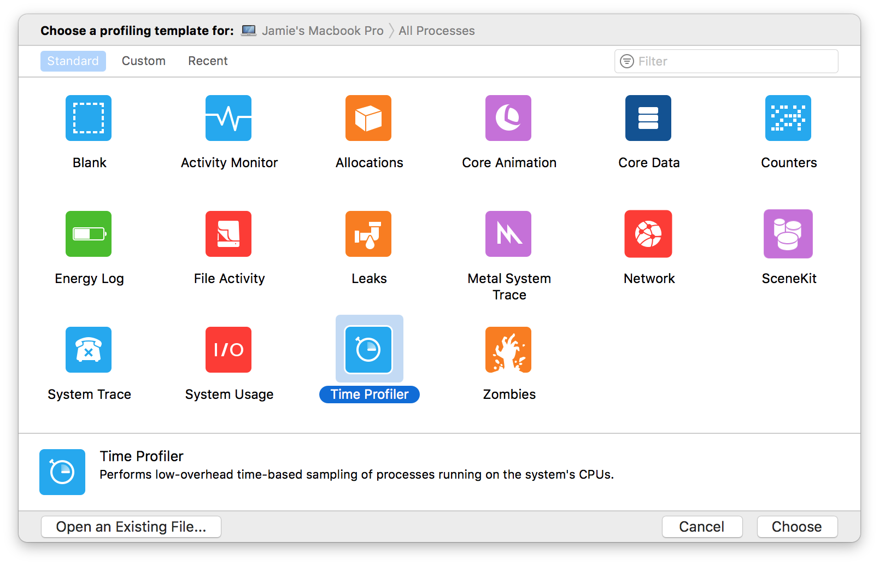
Task: Click the System Trace label
Action: (x=90, y=395)
